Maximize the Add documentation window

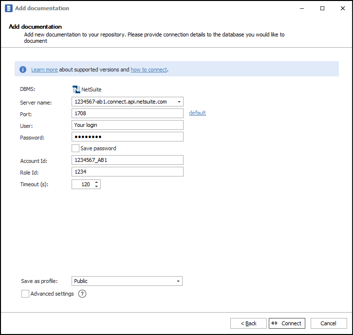(322, 8)
